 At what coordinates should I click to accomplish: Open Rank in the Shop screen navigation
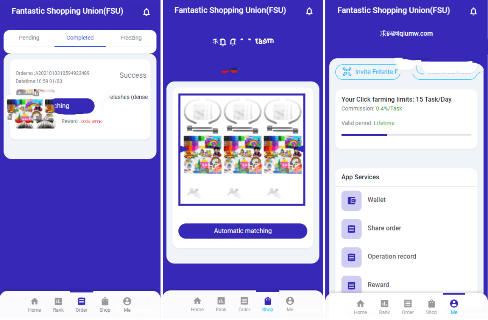tap(221, 304)
